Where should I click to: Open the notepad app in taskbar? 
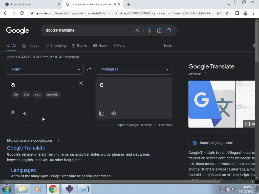pyautogui.click(x=85, y=189)
